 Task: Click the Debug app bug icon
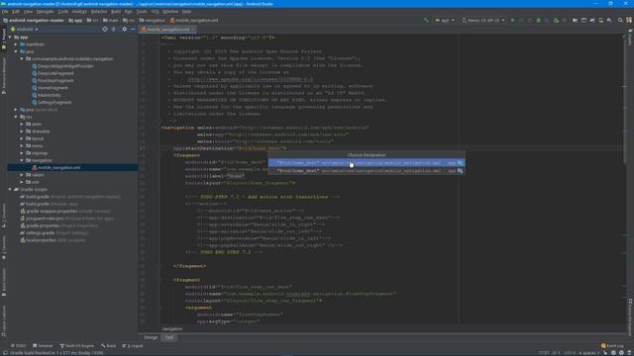click(538, 20)
